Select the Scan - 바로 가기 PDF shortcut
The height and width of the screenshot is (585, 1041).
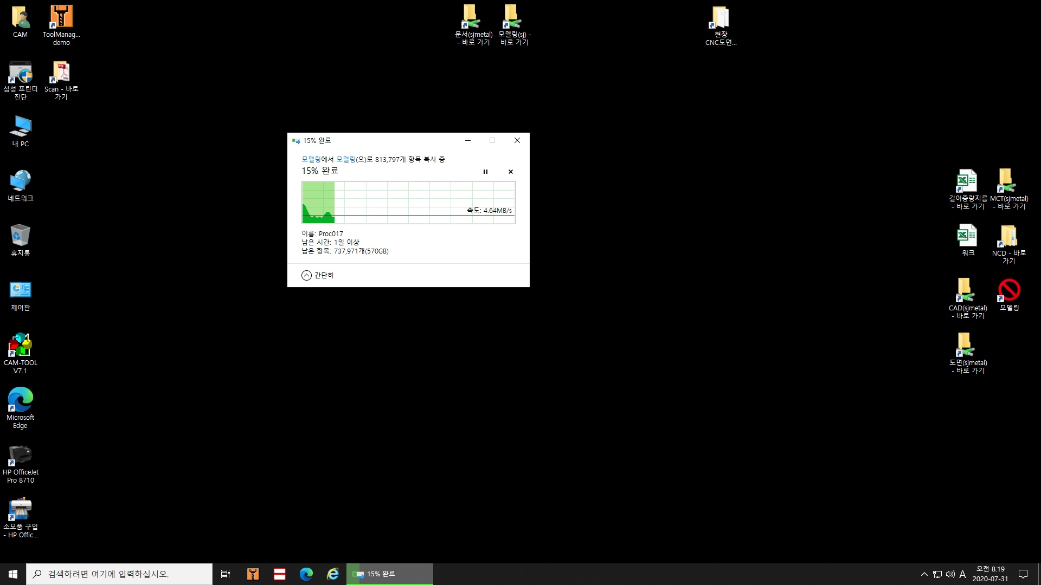click(x=61, y=80)
